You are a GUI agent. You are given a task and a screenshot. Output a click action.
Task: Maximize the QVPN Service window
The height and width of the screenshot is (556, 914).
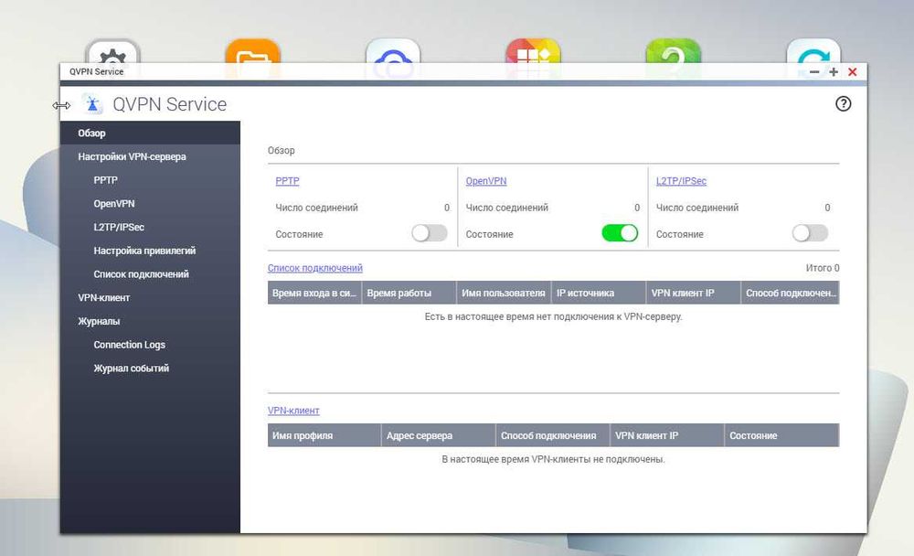click(x=834, y=71)
